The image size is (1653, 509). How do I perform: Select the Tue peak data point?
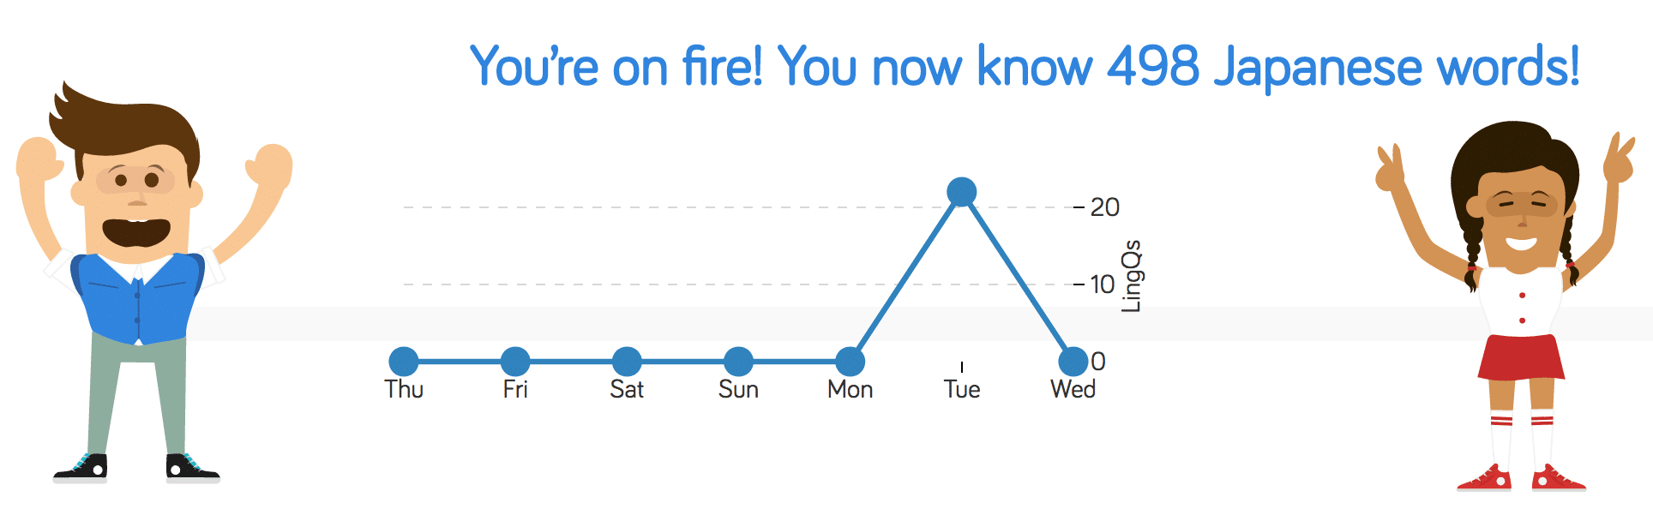click(x=962, y=192)
